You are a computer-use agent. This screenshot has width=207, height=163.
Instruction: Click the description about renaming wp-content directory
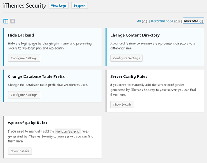[152, 46]
